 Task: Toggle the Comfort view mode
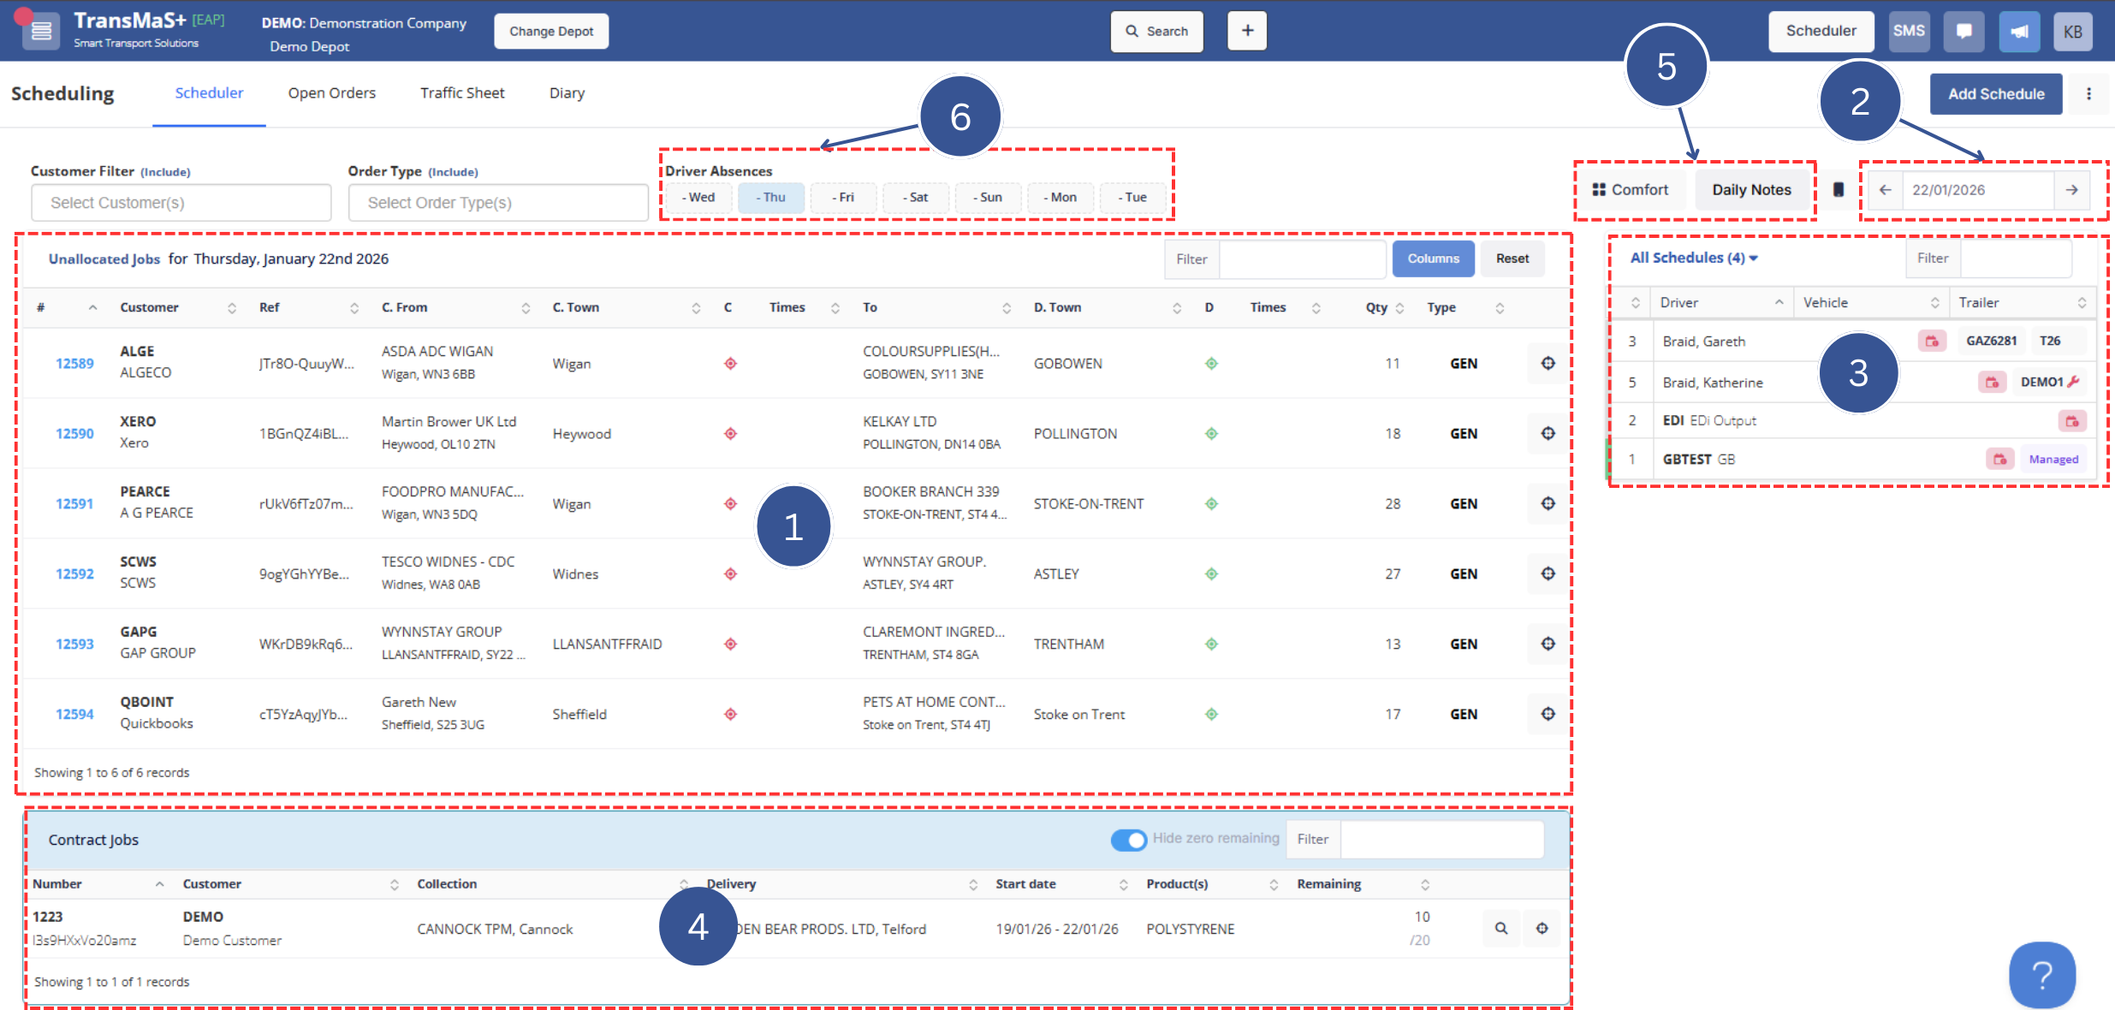(1630, 190)
